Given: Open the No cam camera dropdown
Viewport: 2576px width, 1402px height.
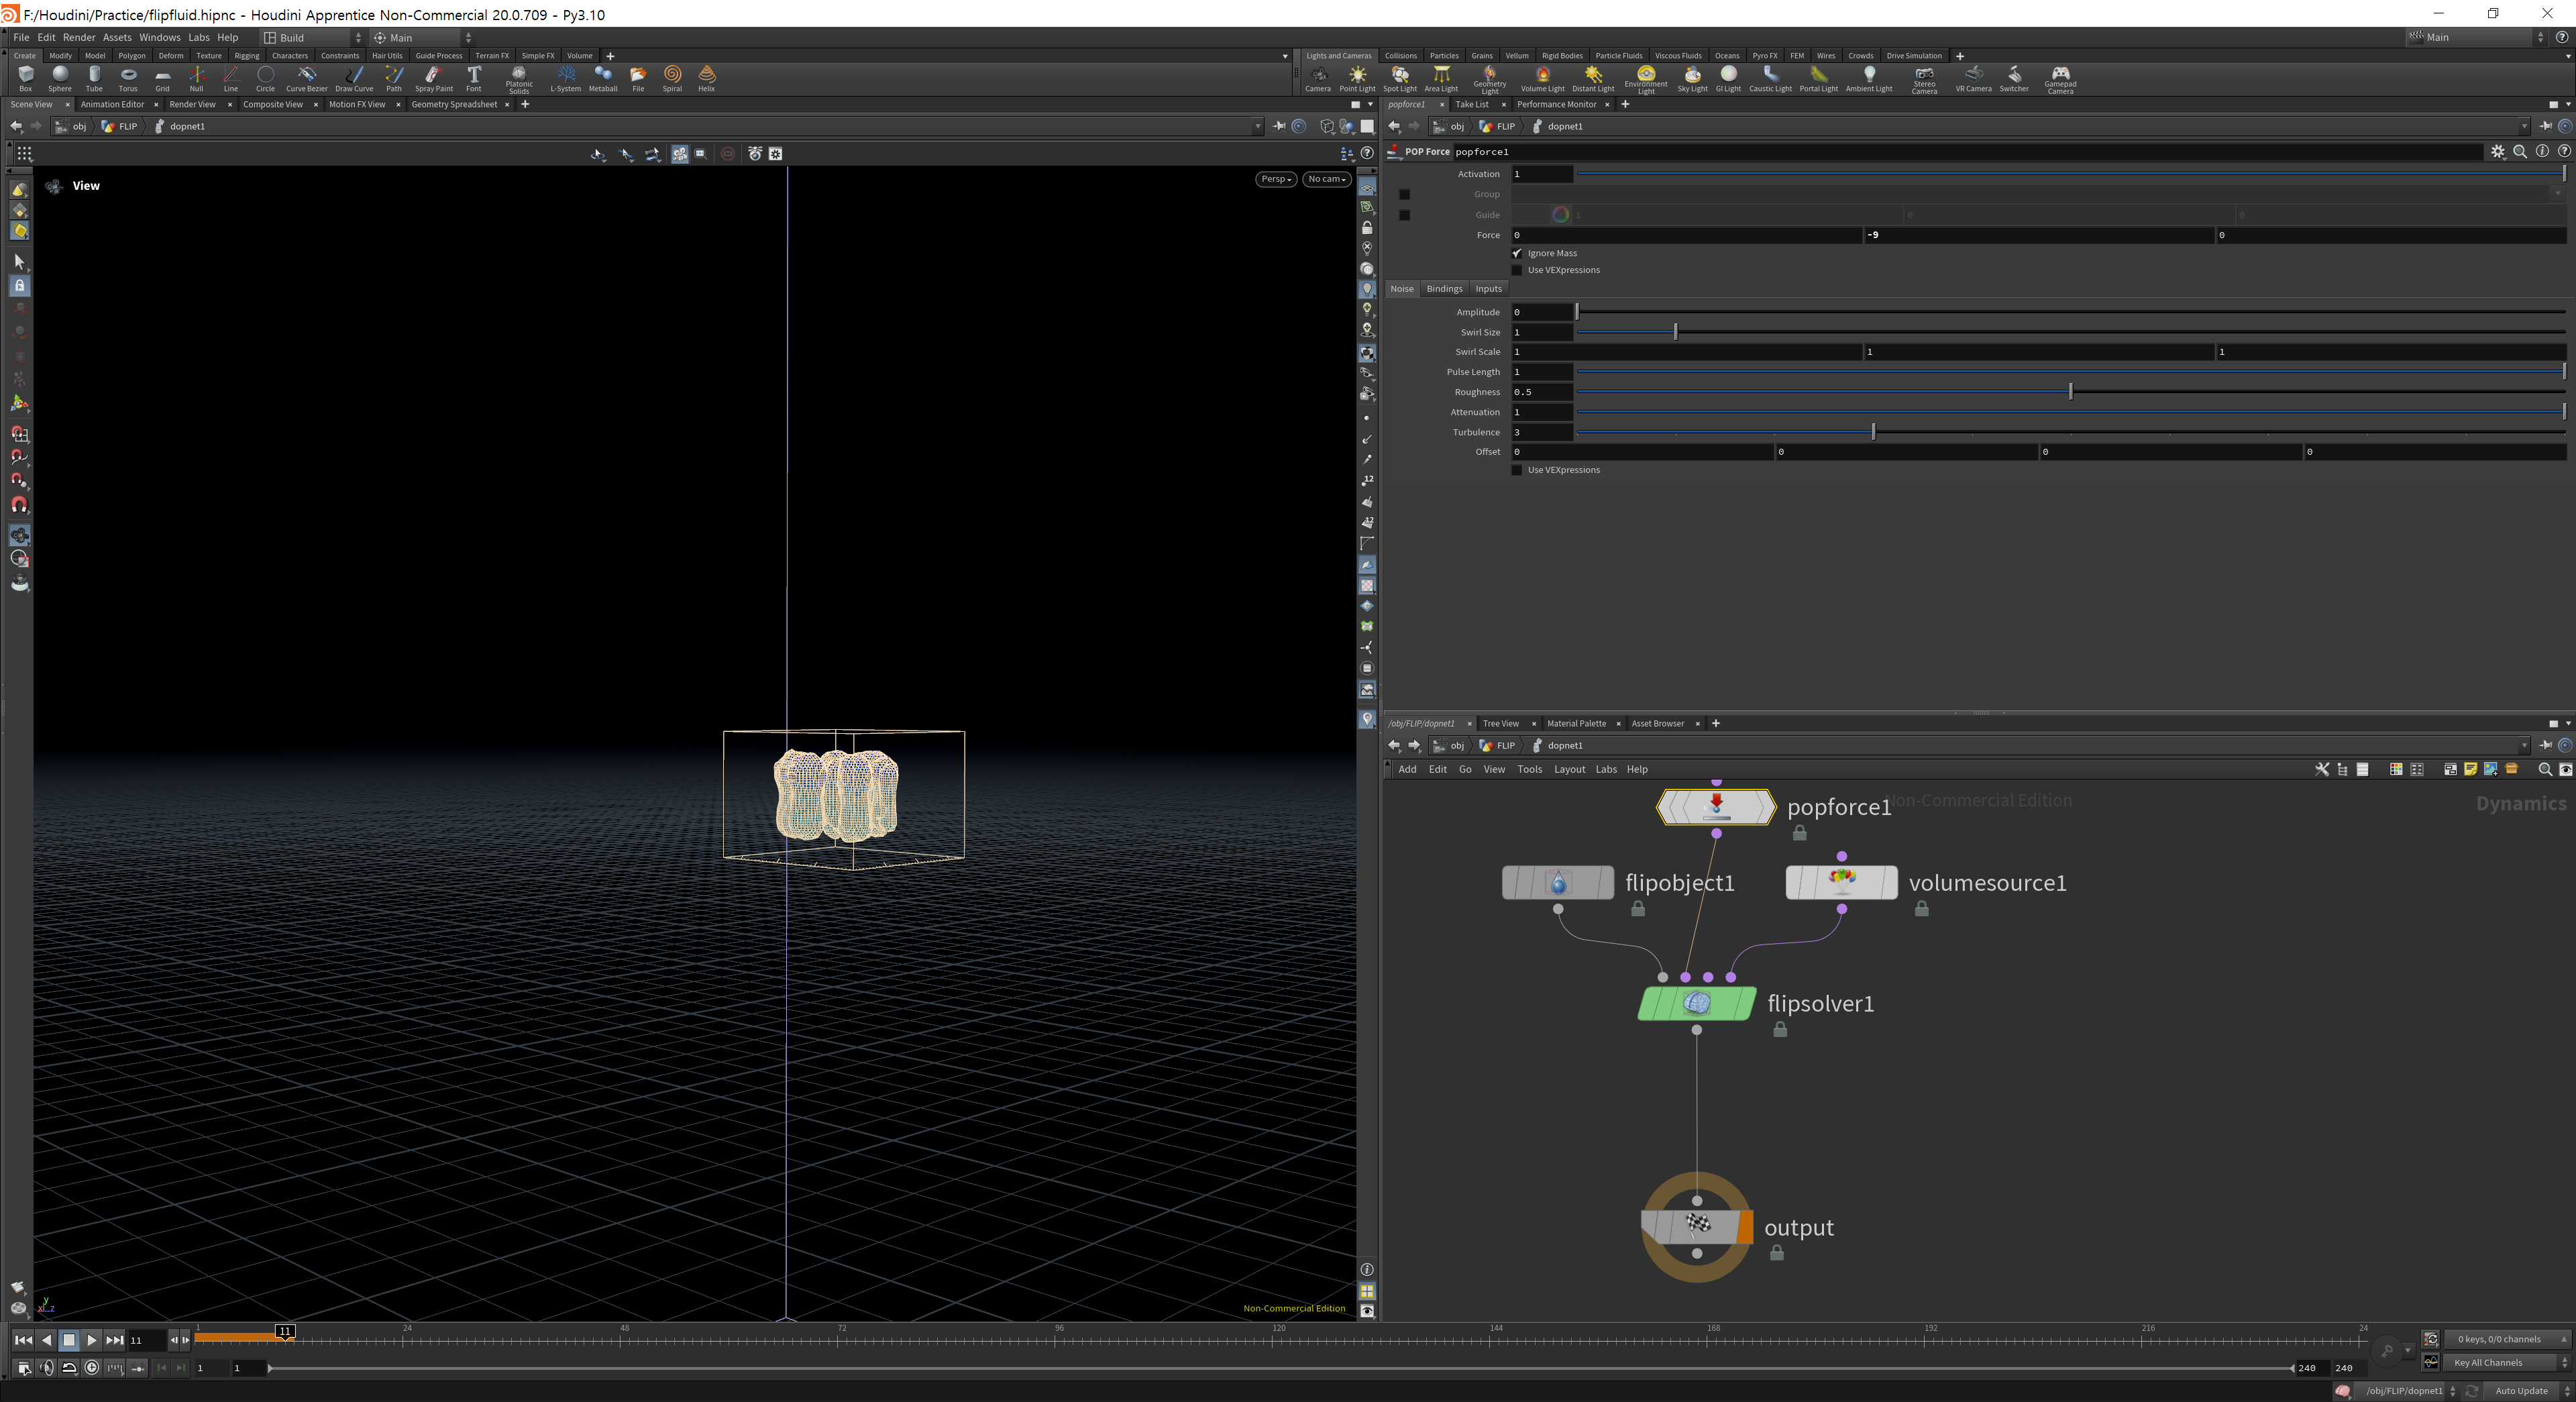Looking at the screenshot, I should (x=1326, y=179).
